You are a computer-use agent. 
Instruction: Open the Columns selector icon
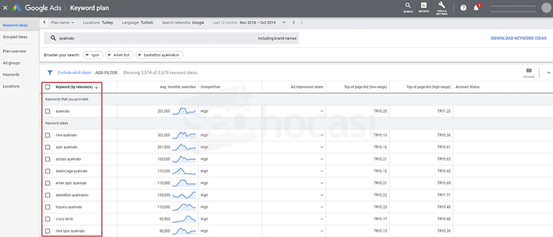(x=529, y=72)
